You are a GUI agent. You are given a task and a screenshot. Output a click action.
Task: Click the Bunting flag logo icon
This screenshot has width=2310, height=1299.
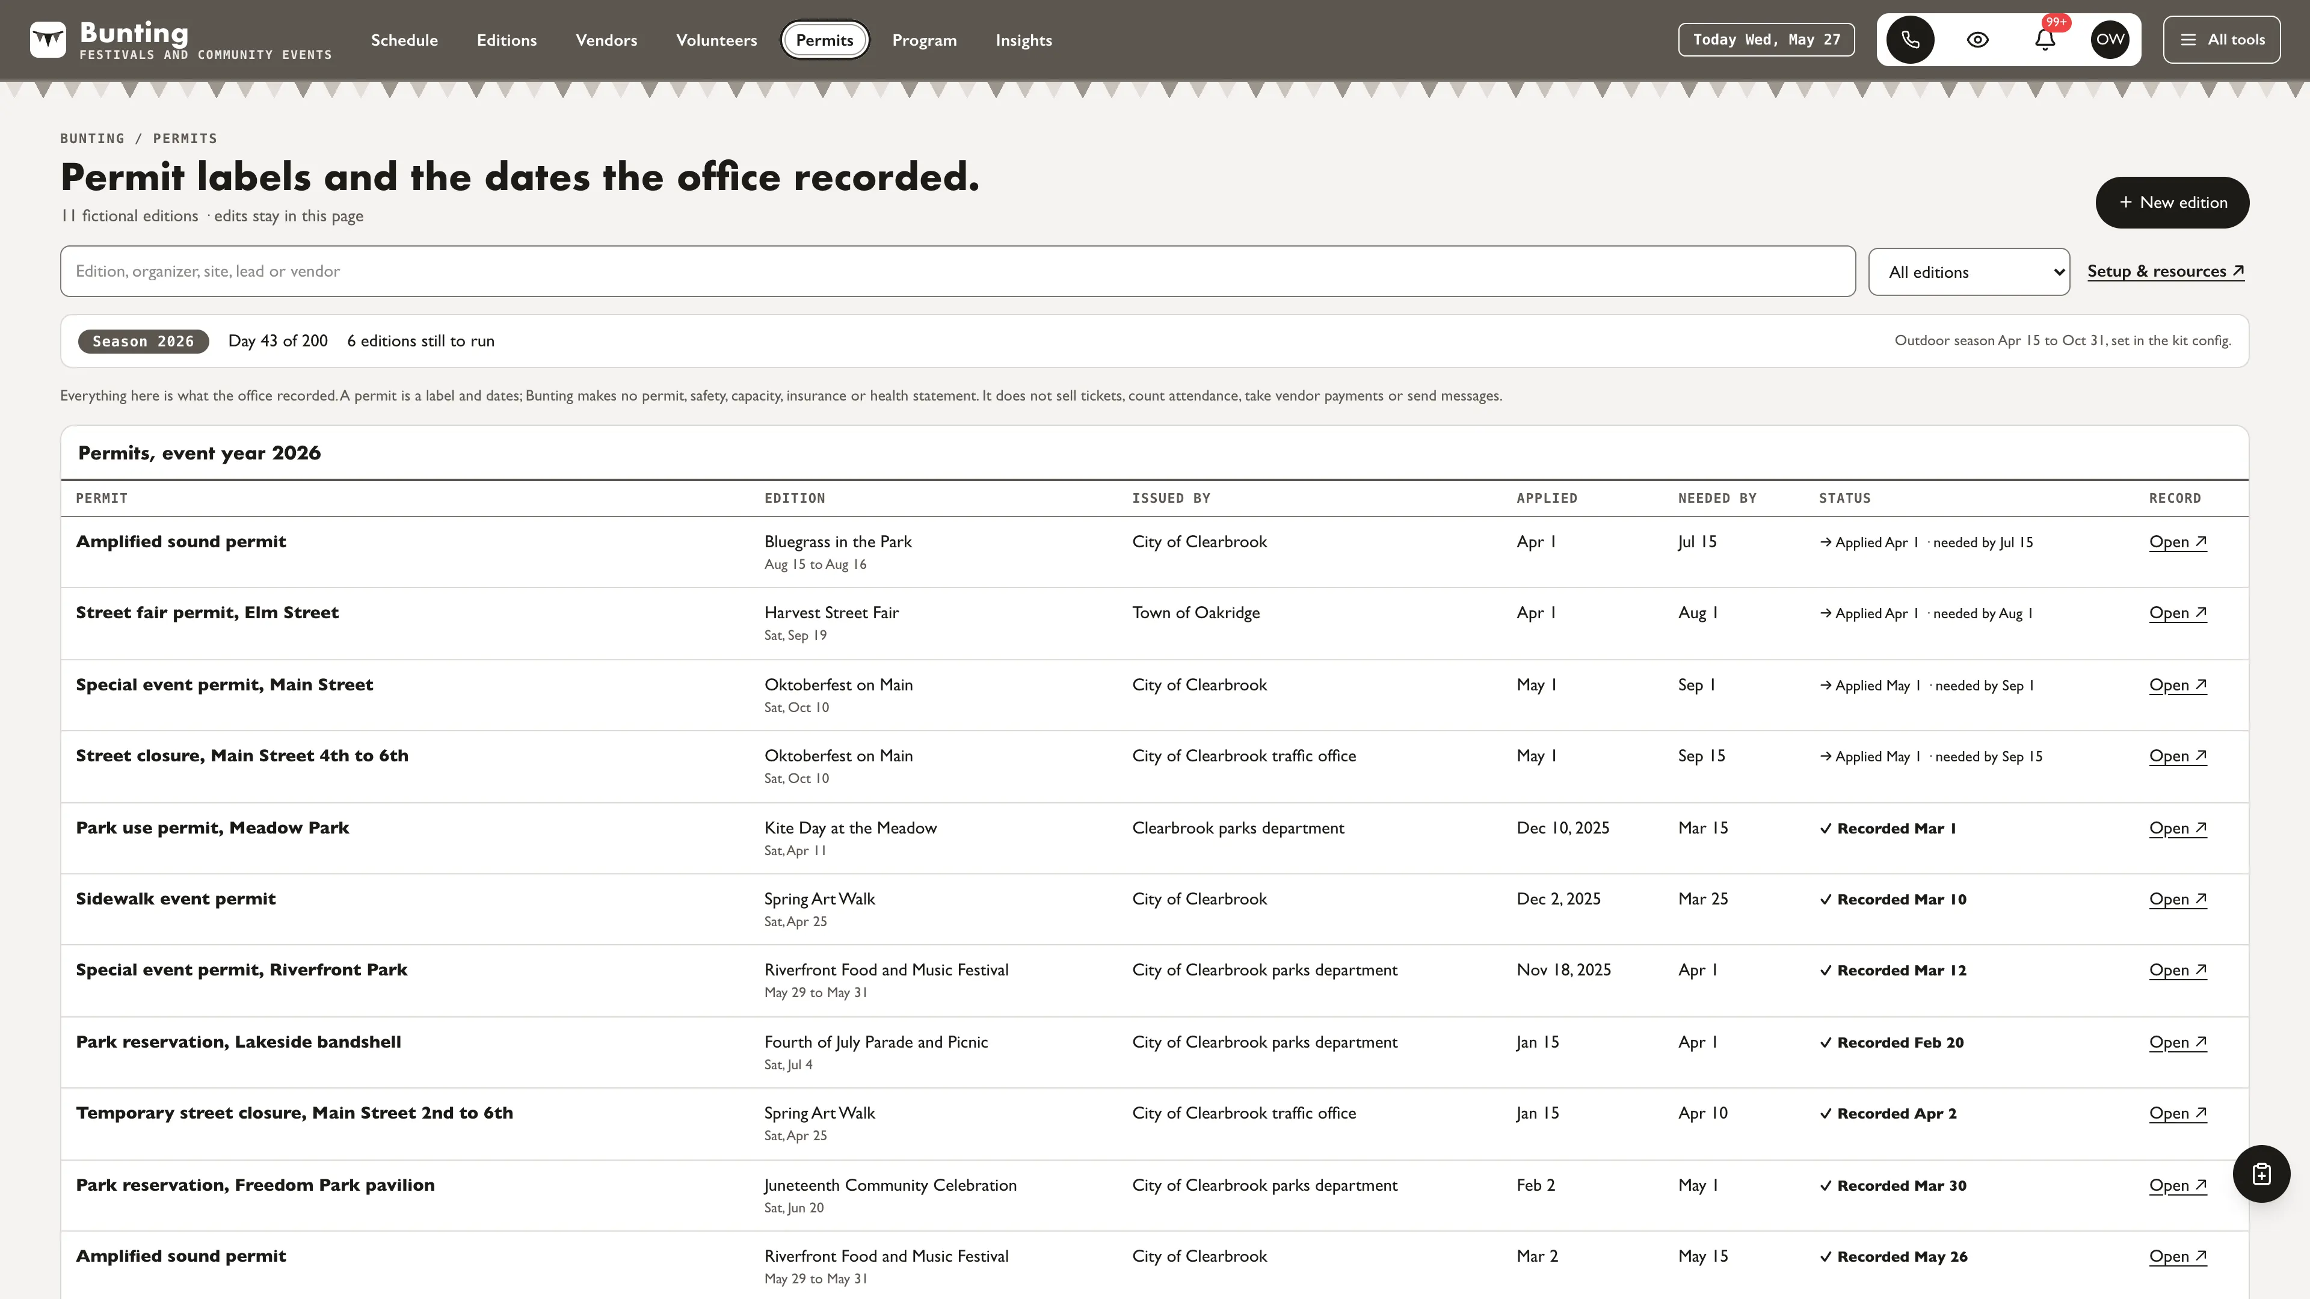click(48, 40)
